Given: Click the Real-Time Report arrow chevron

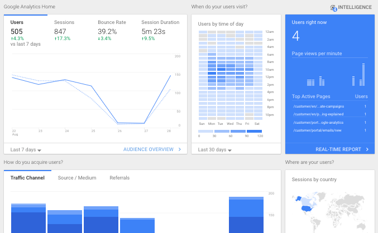Looking at the screenshot, I should [x=367, y=149].
